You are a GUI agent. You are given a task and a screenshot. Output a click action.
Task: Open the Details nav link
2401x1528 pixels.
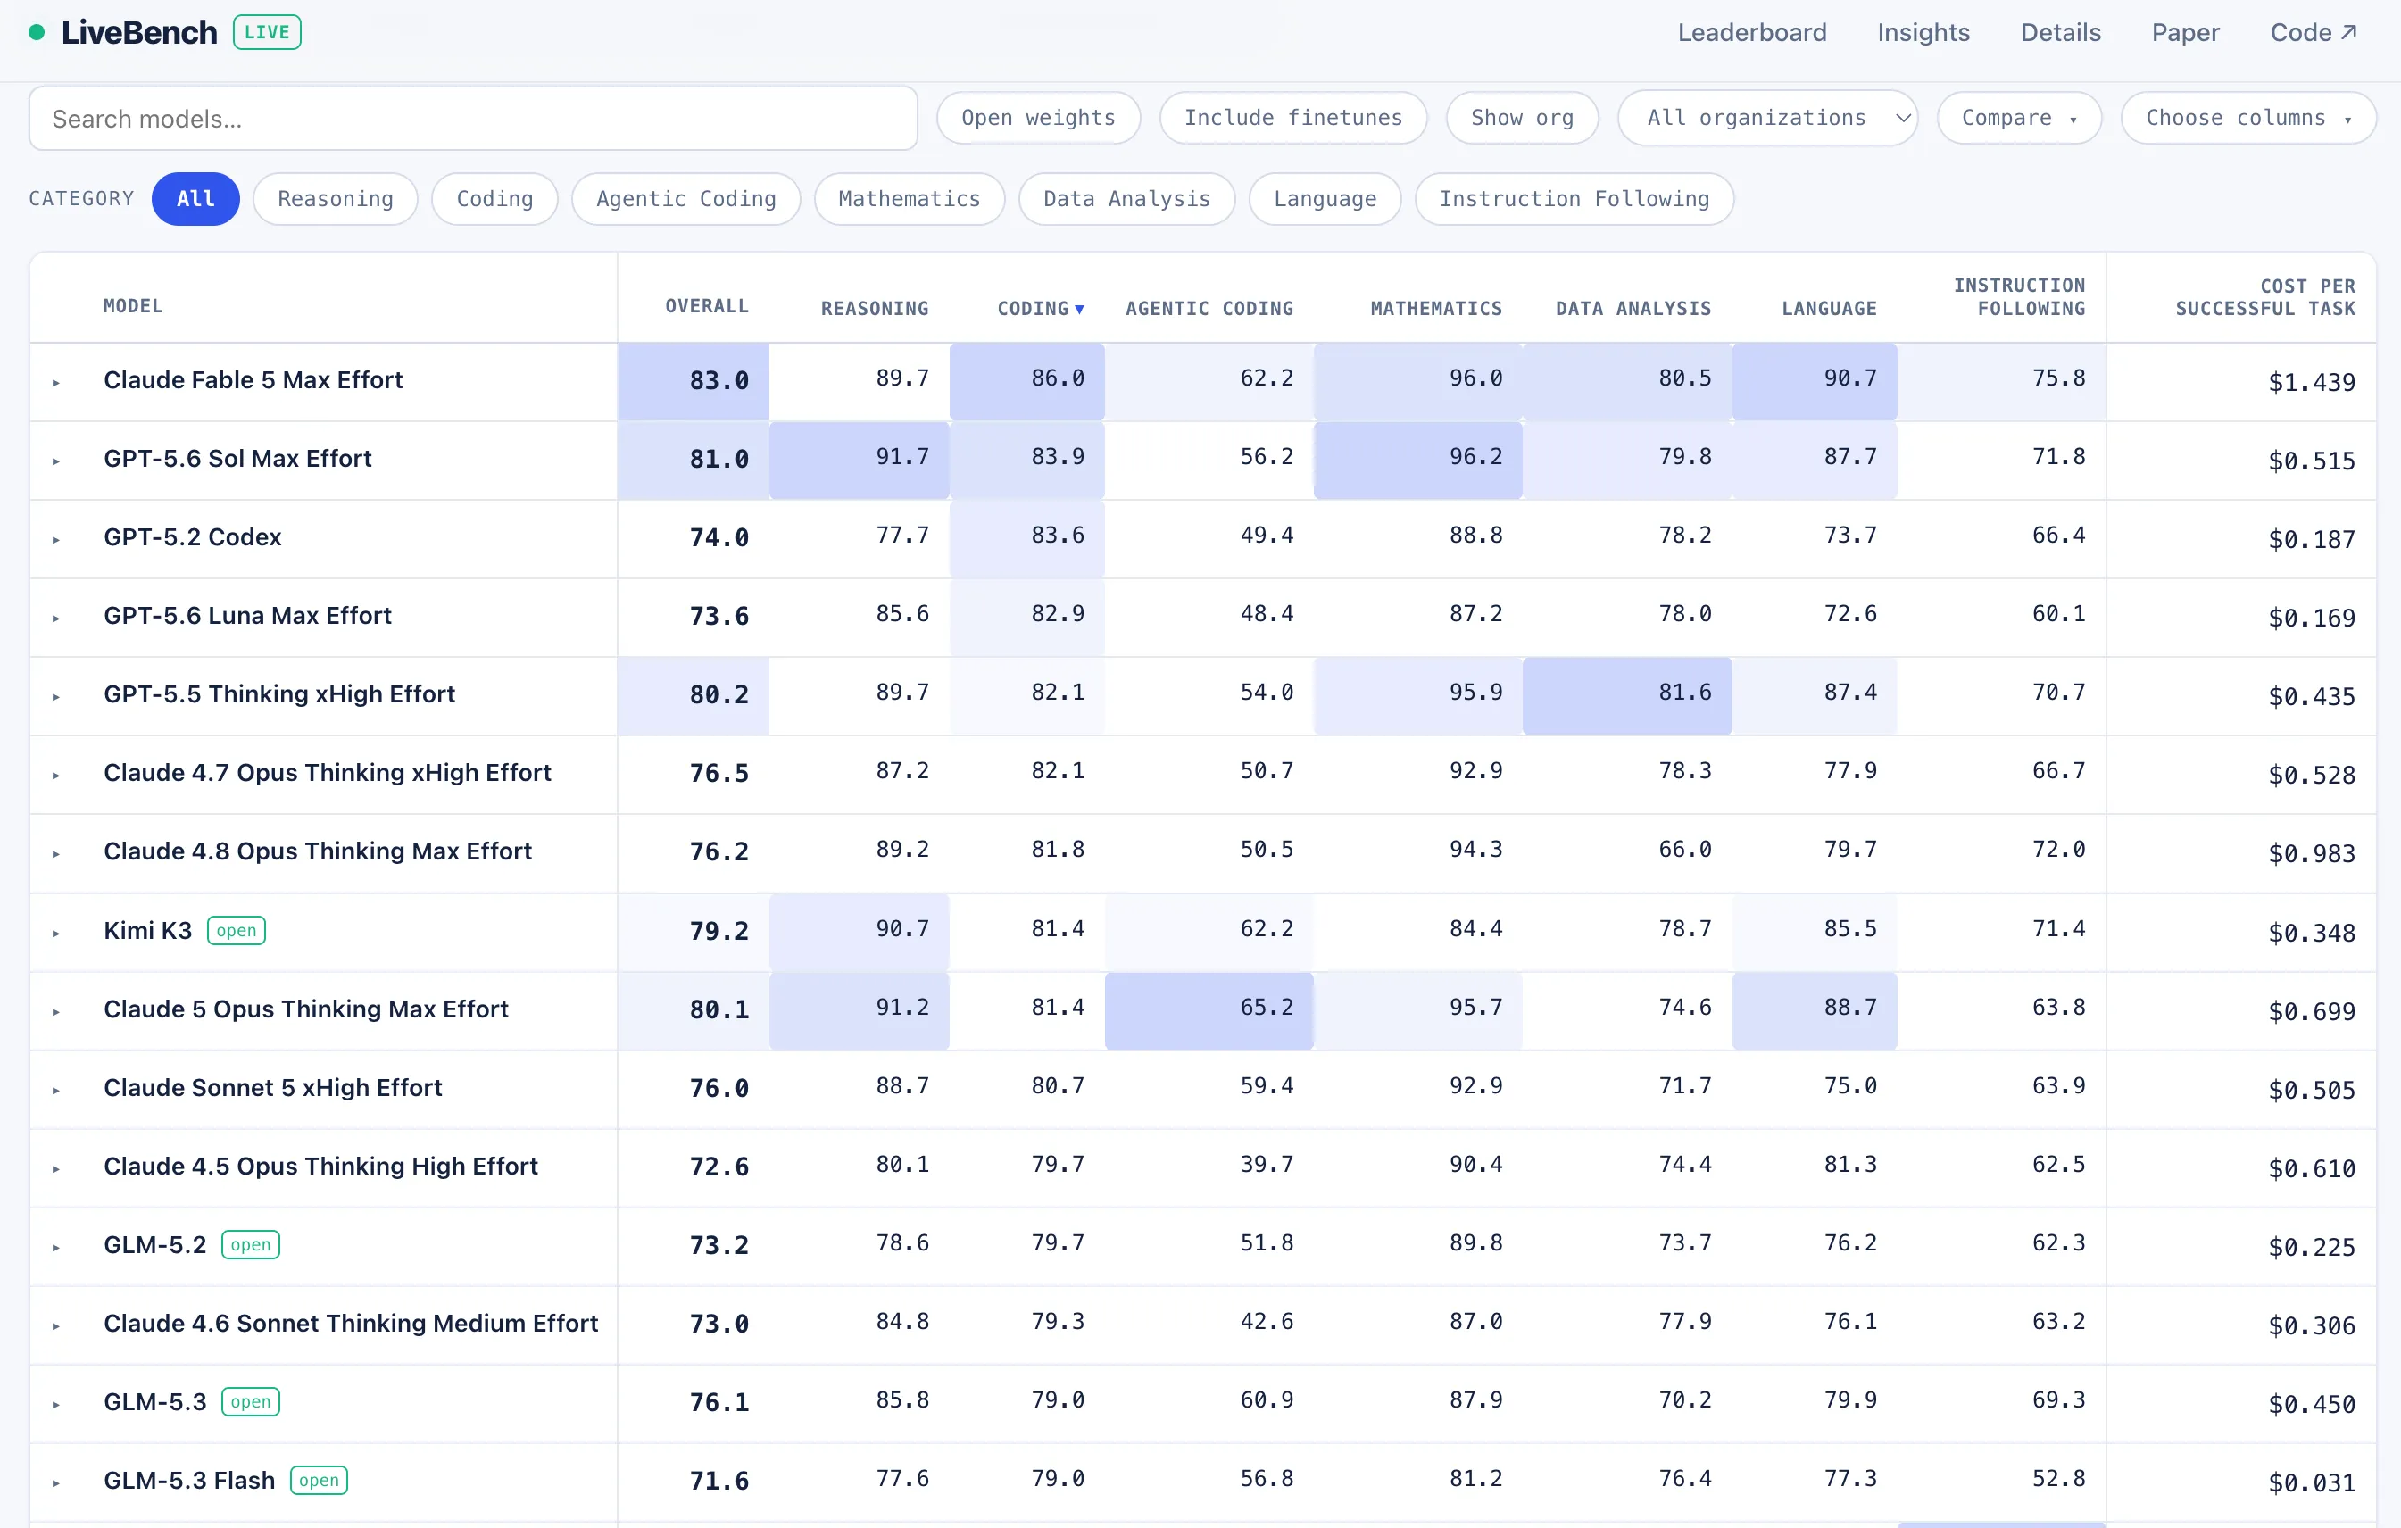click(x=2060, y=33)
